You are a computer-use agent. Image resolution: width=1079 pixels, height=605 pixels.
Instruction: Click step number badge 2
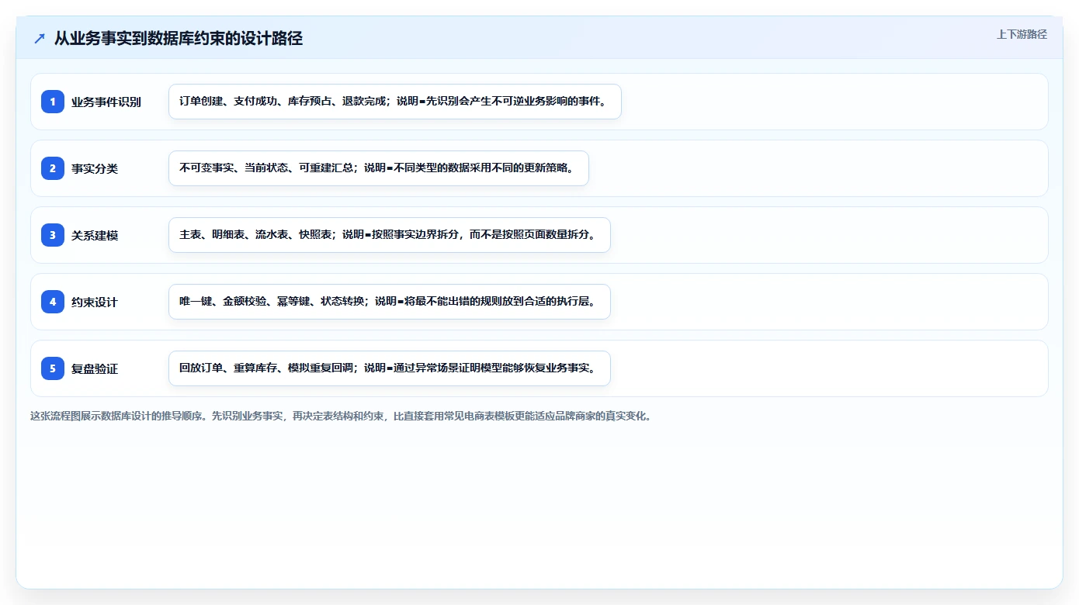(x=53, y=168)
